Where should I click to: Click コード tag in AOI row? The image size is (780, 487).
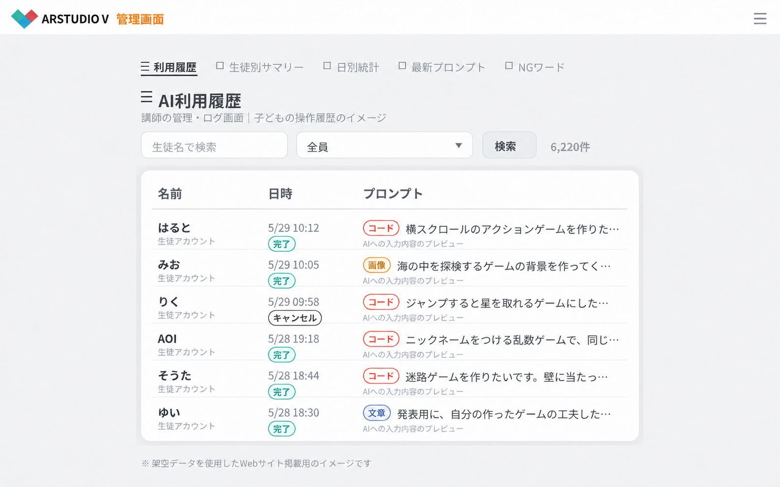pos(381,339)
